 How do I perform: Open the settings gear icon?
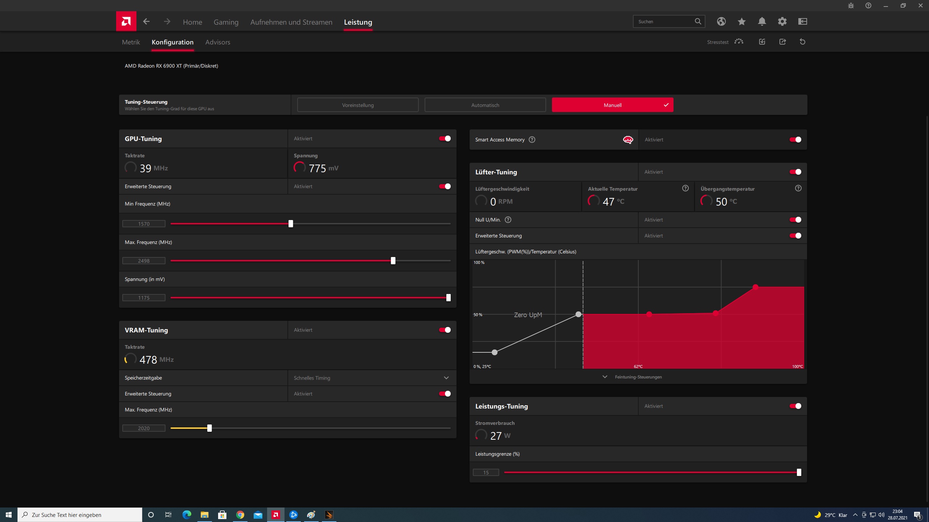click(782, 21)
